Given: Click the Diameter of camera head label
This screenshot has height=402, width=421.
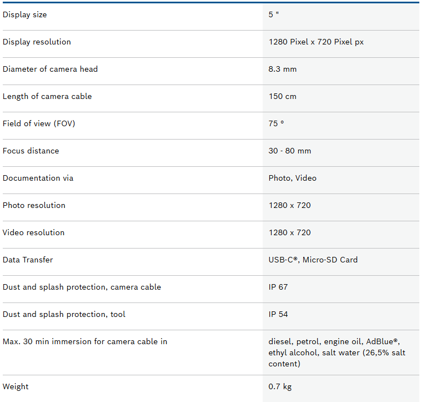Looking at the screenshot, I should (x=50, y=70).
